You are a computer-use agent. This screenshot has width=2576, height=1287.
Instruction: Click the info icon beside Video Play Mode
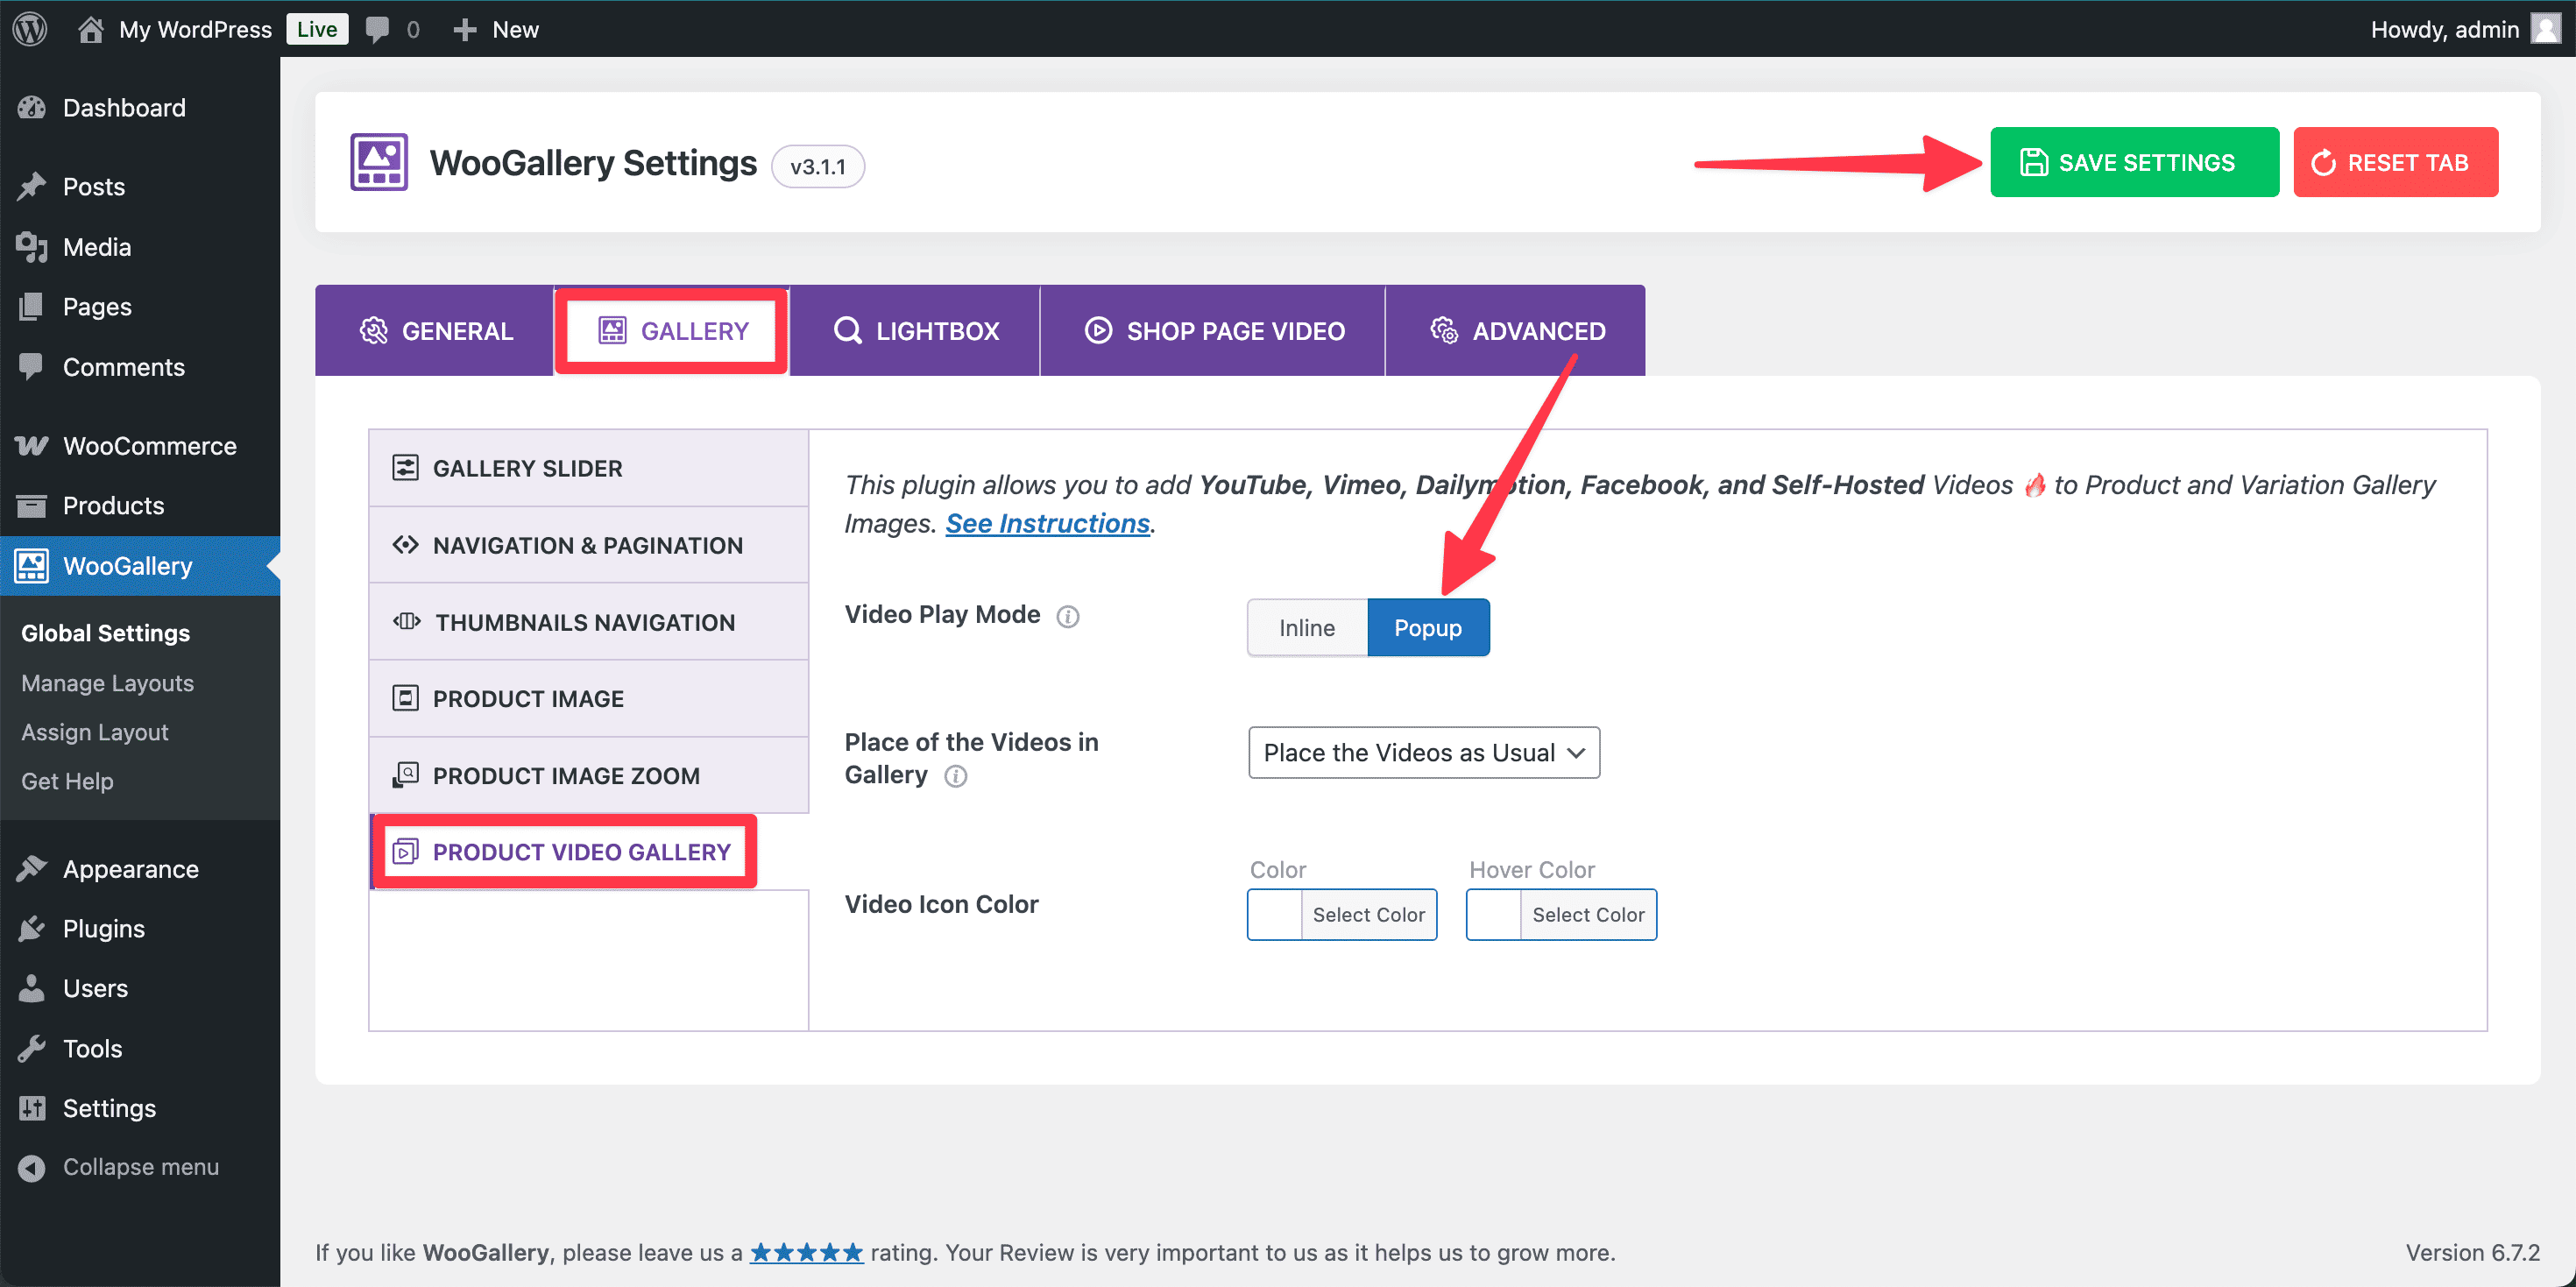point(1068,617)
